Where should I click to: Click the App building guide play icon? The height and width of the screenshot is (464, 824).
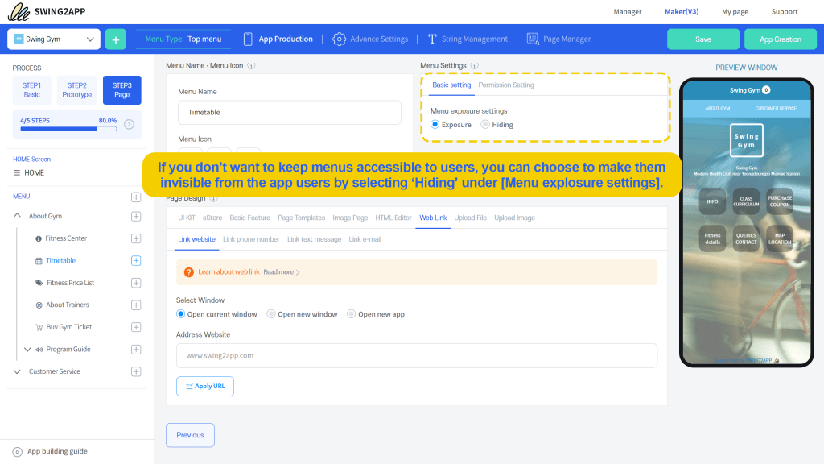coord(18,452)
